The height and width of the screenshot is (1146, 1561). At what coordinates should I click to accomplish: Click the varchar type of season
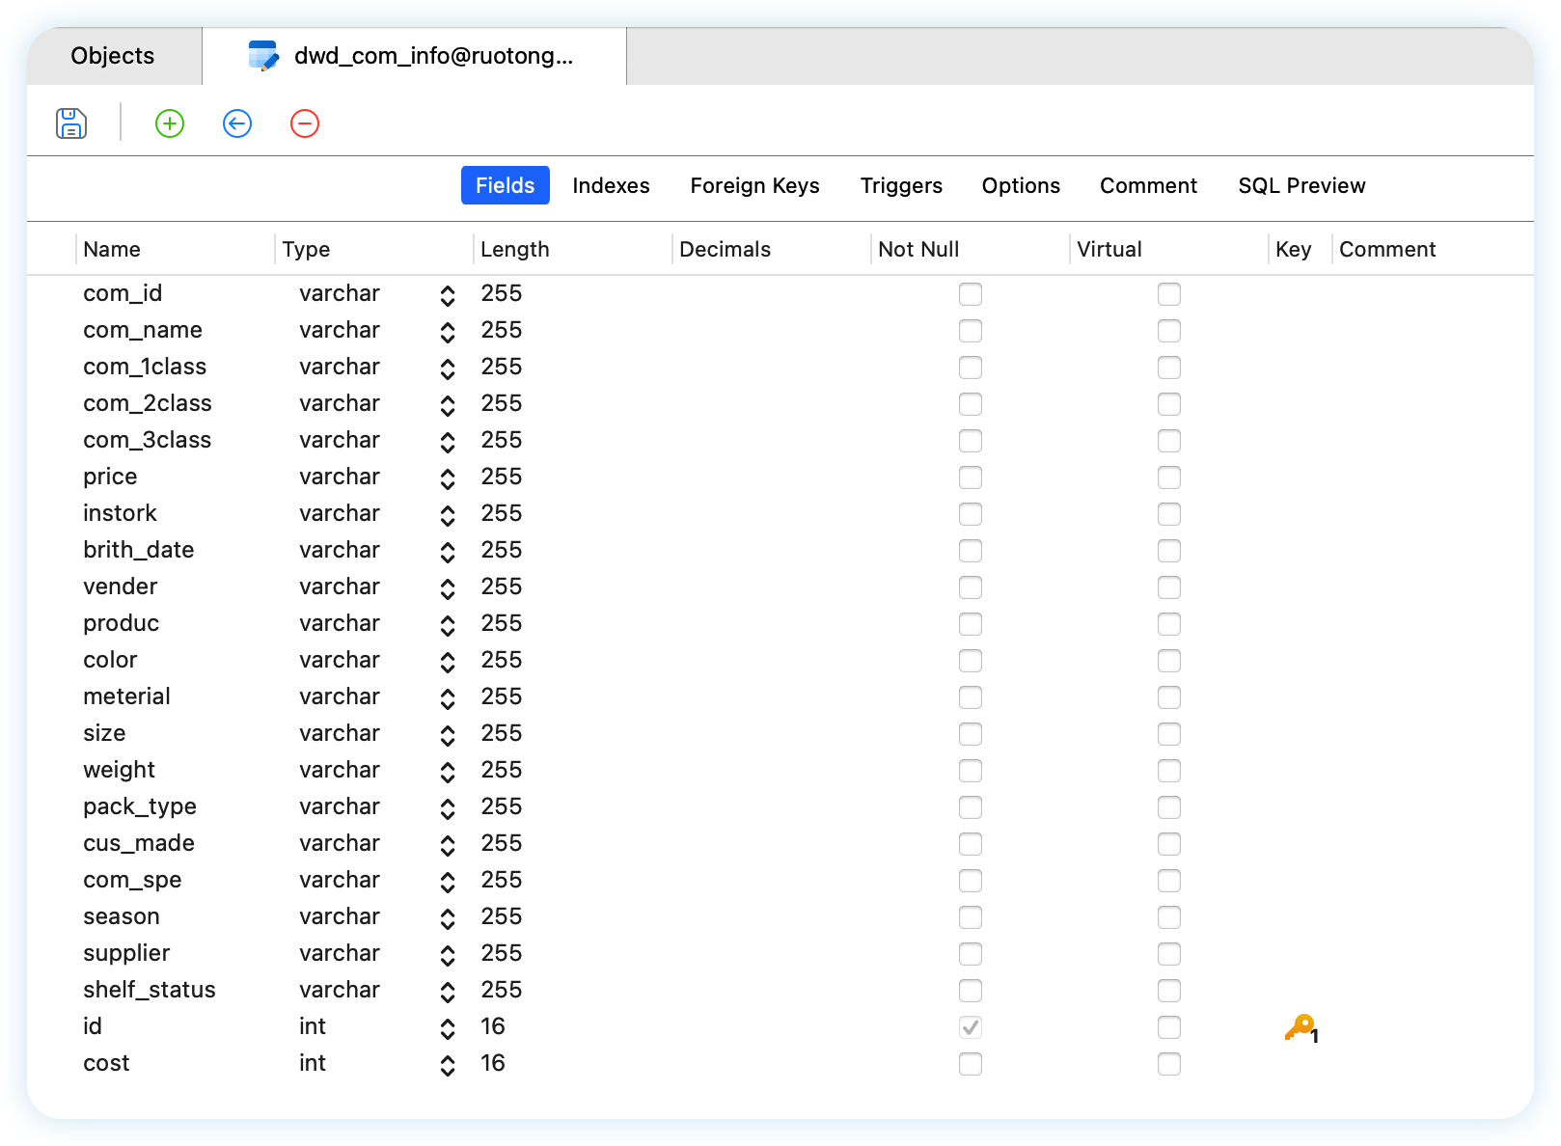340,916
